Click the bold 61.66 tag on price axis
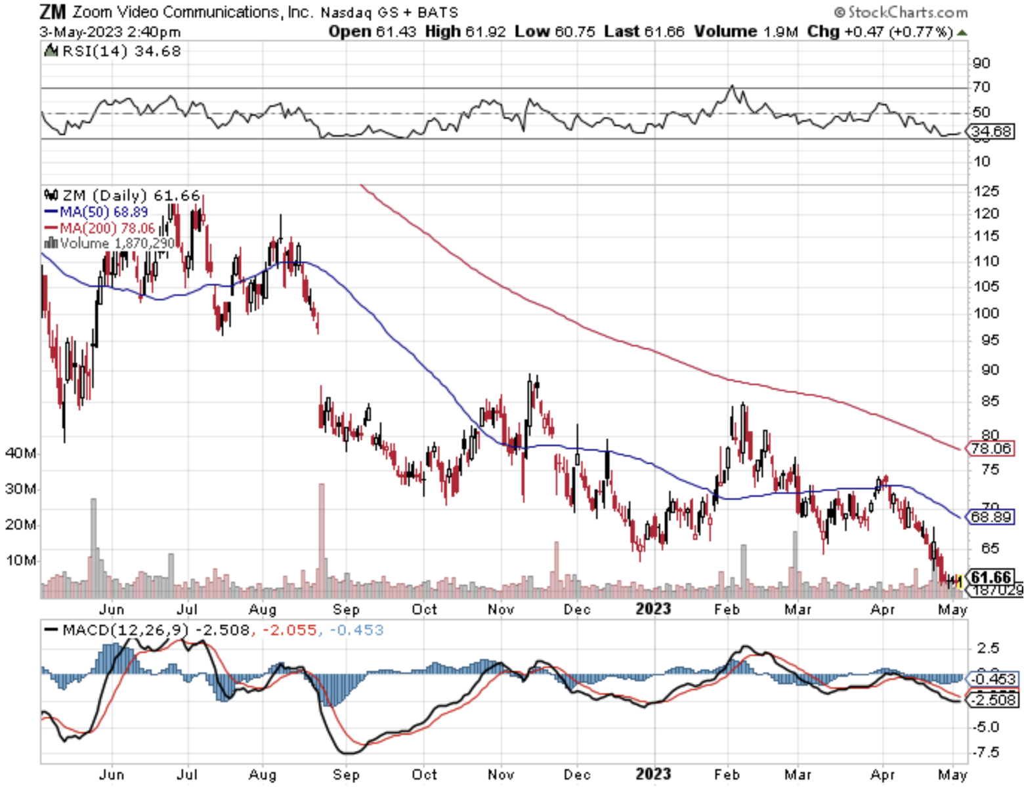This screenshot has width=1024, height=787. click(x=991, y=577)
